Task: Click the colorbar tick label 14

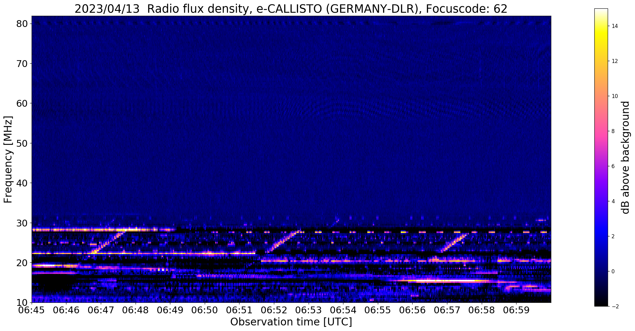Action: (614, 26)
